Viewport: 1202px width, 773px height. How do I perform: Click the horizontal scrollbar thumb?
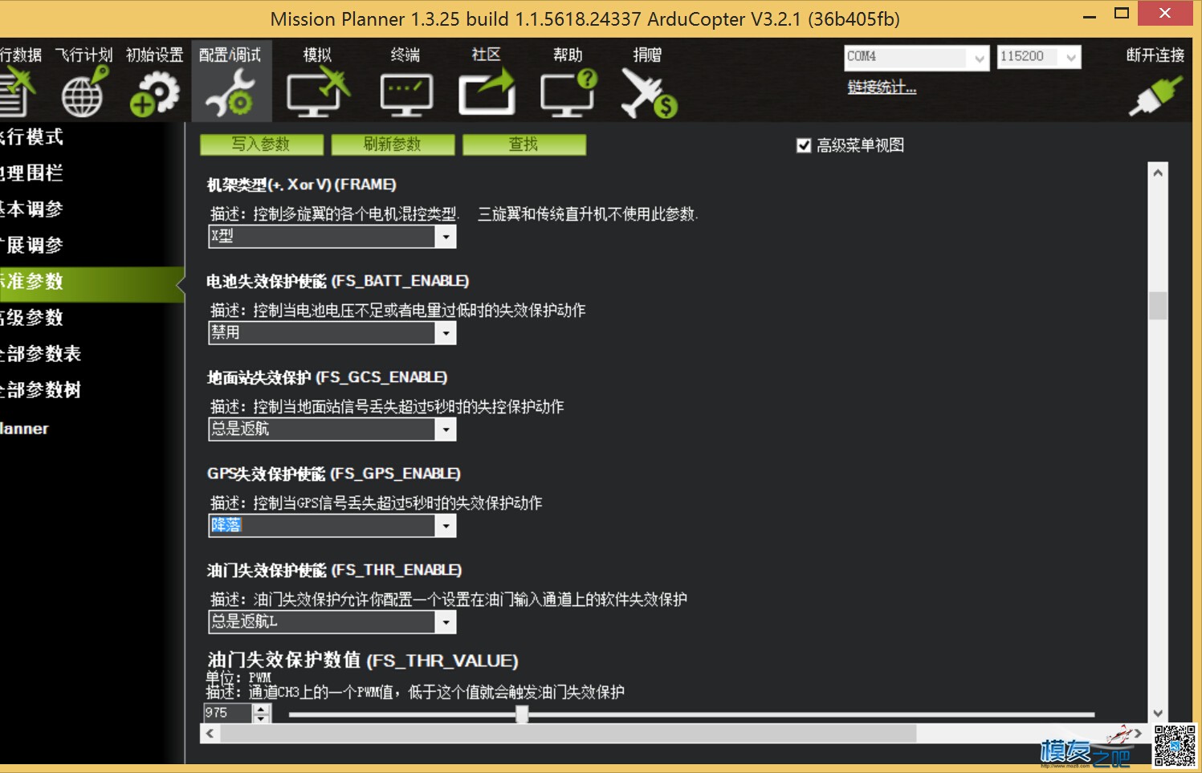568,734
